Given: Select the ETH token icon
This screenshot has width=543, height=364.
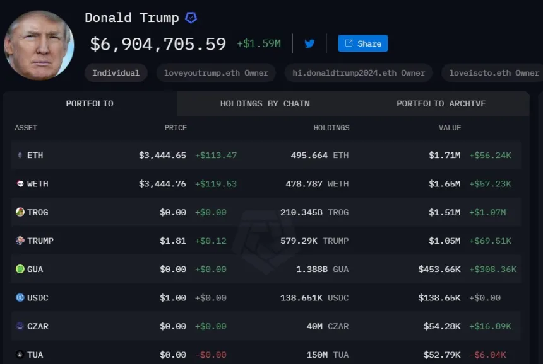Looking at the screenshot, I should tap(20, 155).
